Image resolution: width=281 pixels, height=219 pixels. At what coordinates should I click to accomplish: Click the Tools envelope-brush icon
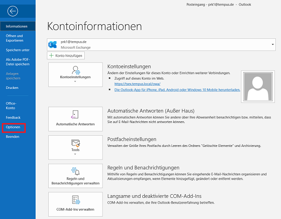coord(75,143)
